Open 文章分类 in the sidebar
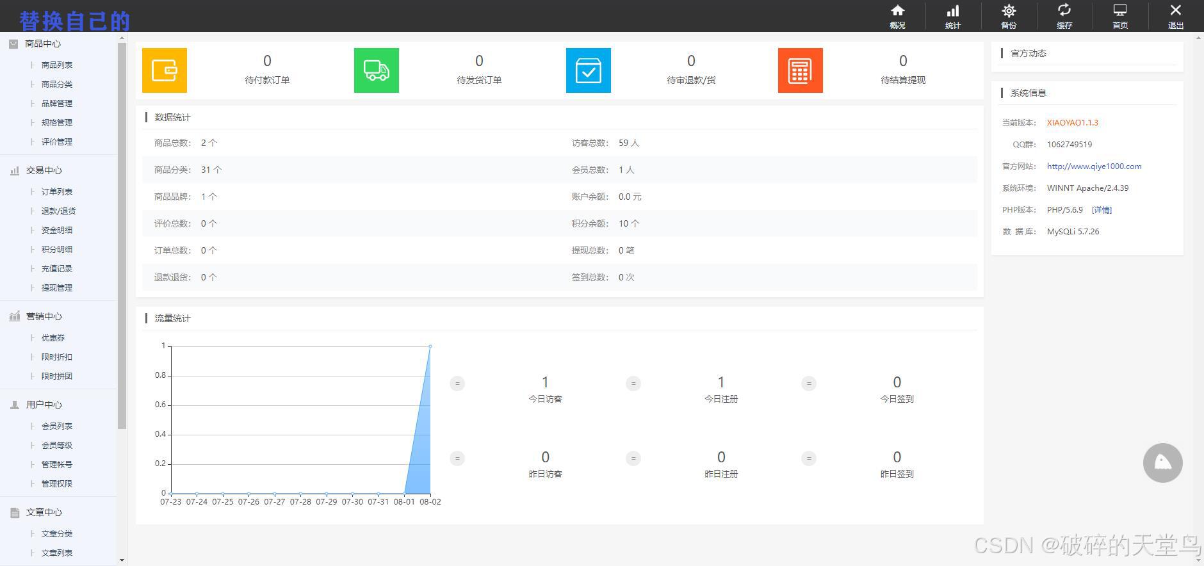The width and height of the screenshot is (1204, 566). tap(57, 533)
